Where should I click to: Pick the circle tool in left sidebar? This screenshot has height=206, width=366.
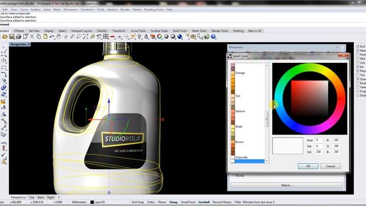point(4,61)
